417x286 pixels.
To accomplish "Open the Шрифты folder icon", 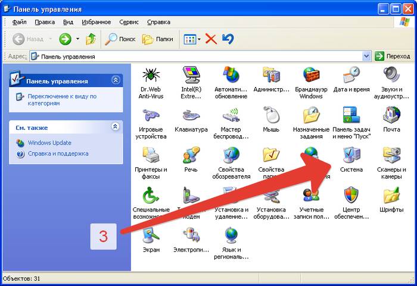I will [x=391, y=197].
